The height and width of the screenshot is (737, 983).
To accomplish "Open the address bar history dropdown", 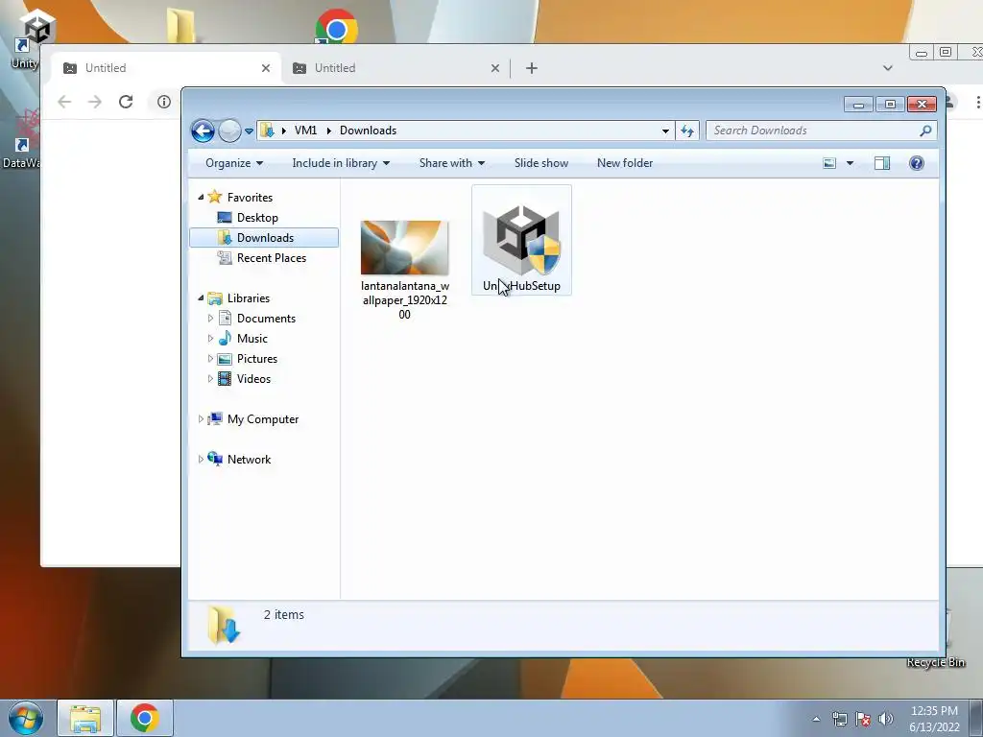I will click(x=665, y=131).
